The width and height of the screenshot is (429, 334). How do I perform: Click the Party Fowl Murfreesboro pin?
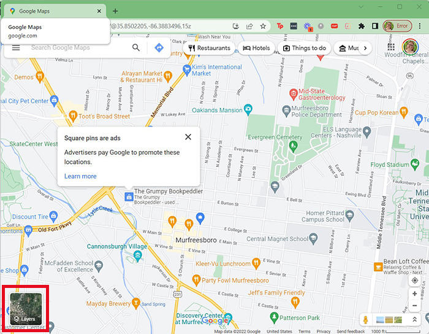click(196, 280)
